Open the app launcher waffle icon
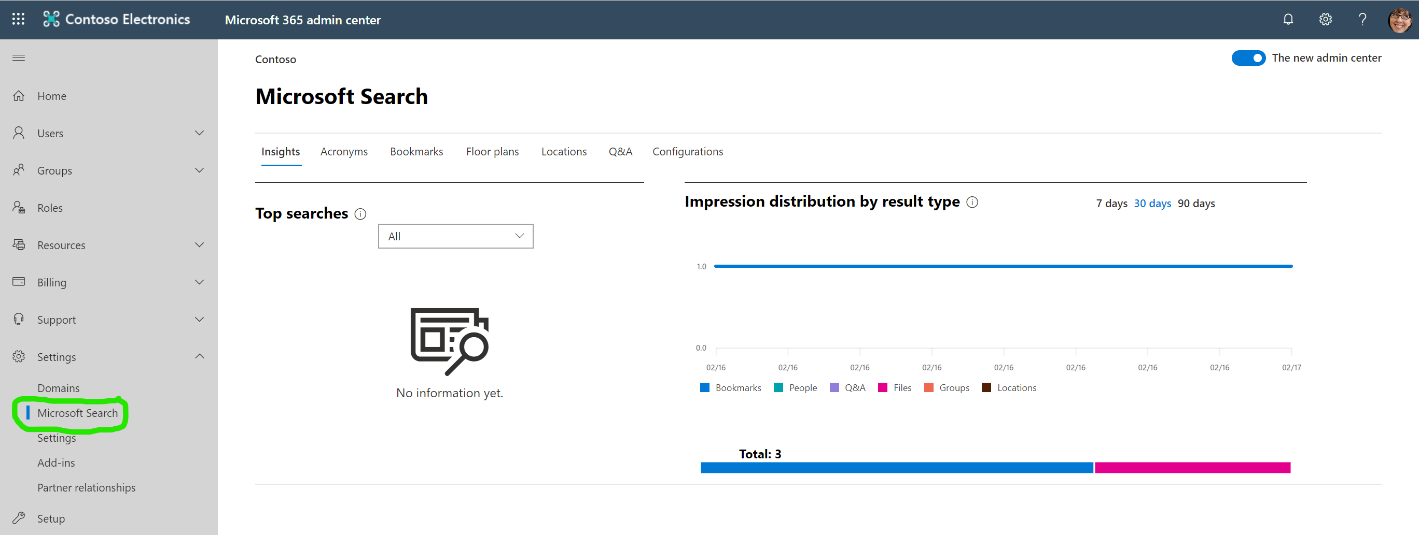This screenshot has height=535, width=1419. (x=18, y=19)
